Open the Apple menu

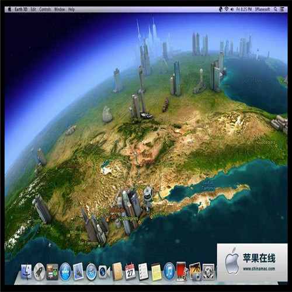pos(9,9)
